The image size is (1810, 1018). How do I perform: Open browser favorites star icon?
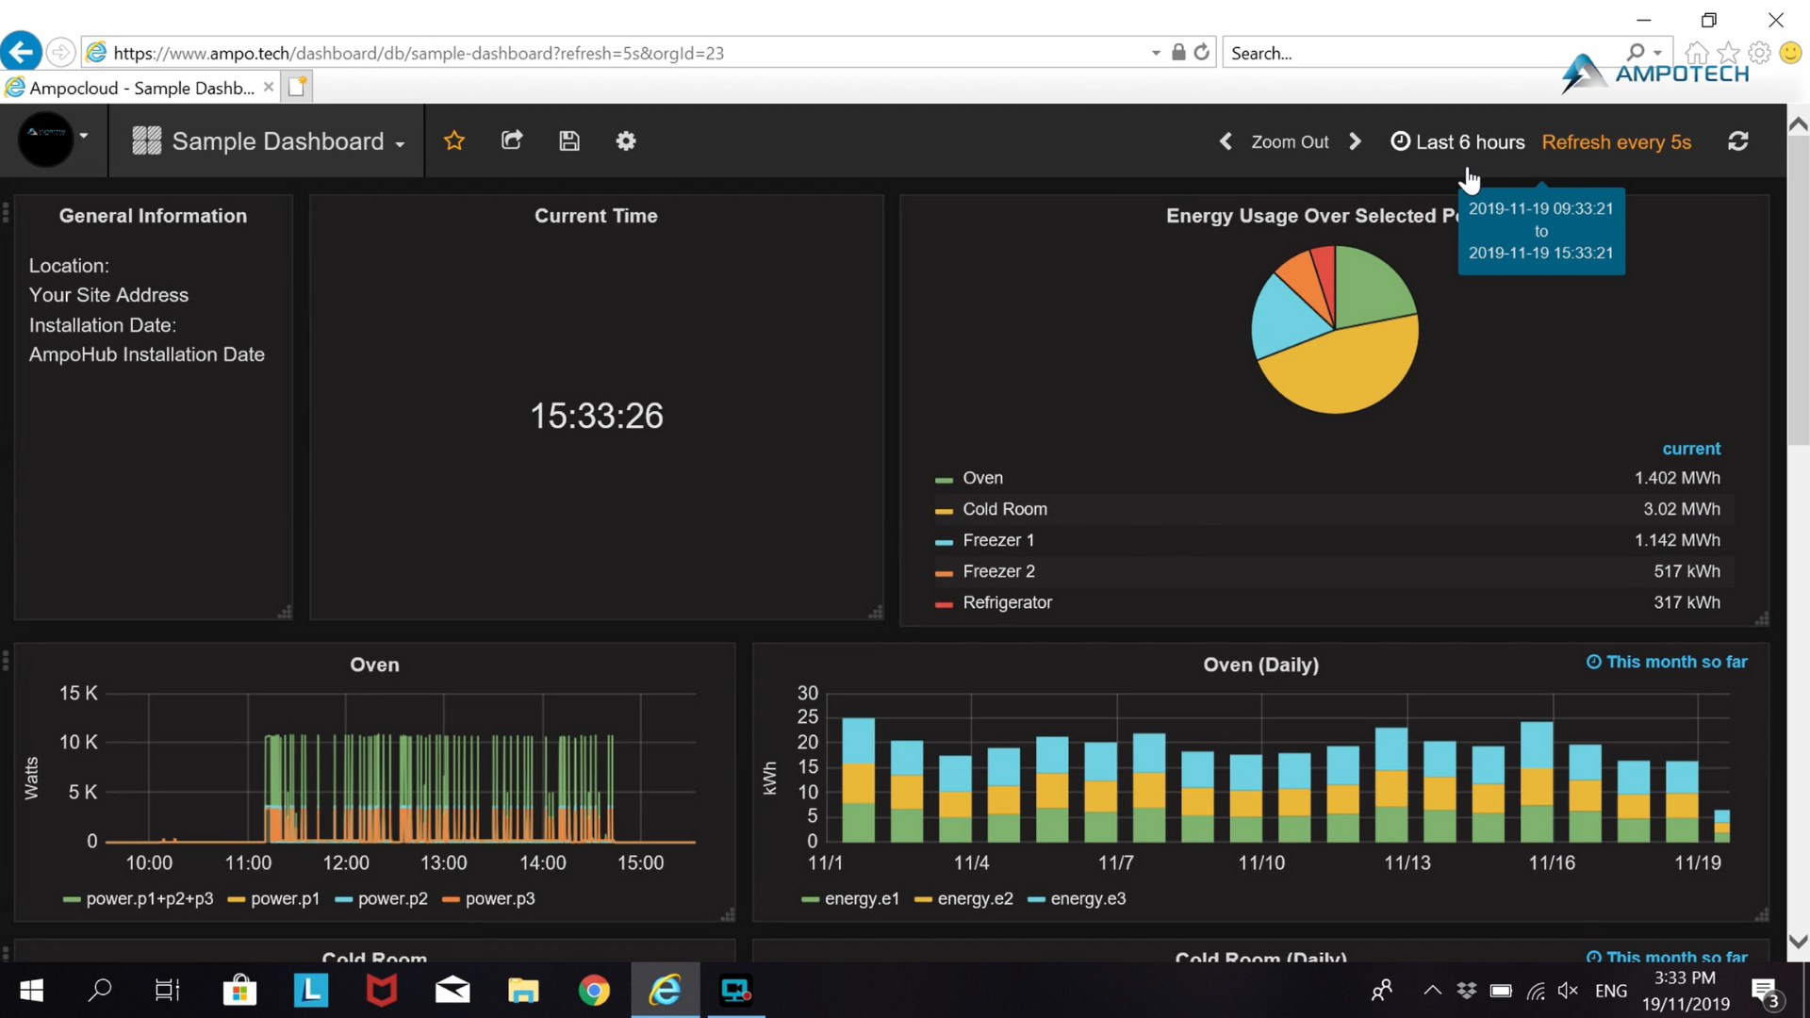[x=1728, y=54]
